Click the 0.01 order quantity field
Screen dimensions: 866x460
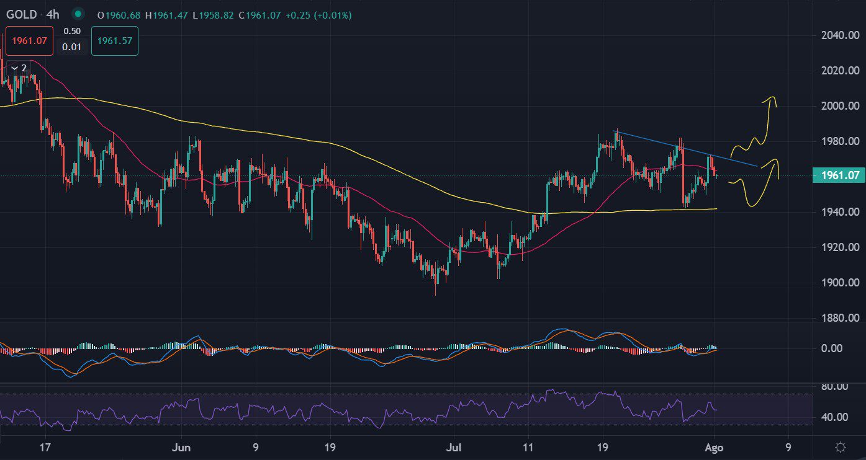[72, 47]
